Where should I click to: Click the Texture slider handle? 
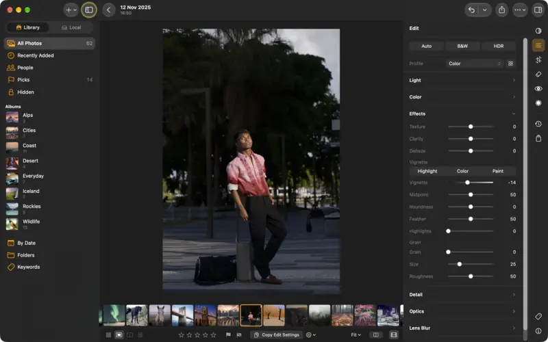coord(471,127)
